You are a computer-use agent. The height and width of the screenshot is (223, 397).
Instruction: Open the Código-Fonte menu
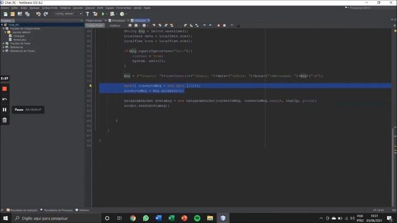(50, 8)
